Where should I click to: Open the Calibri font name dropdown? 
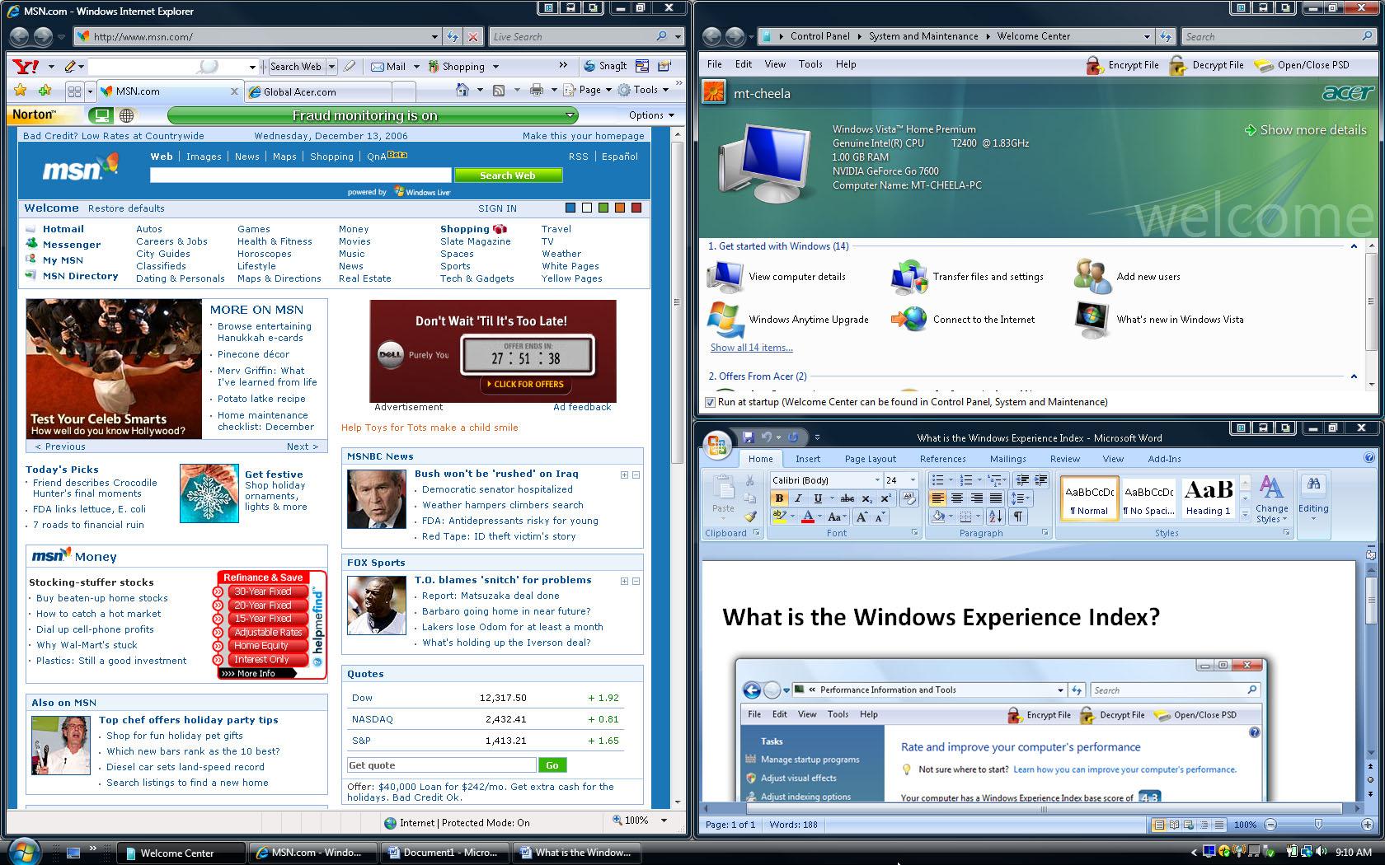(x=877, y=479)
